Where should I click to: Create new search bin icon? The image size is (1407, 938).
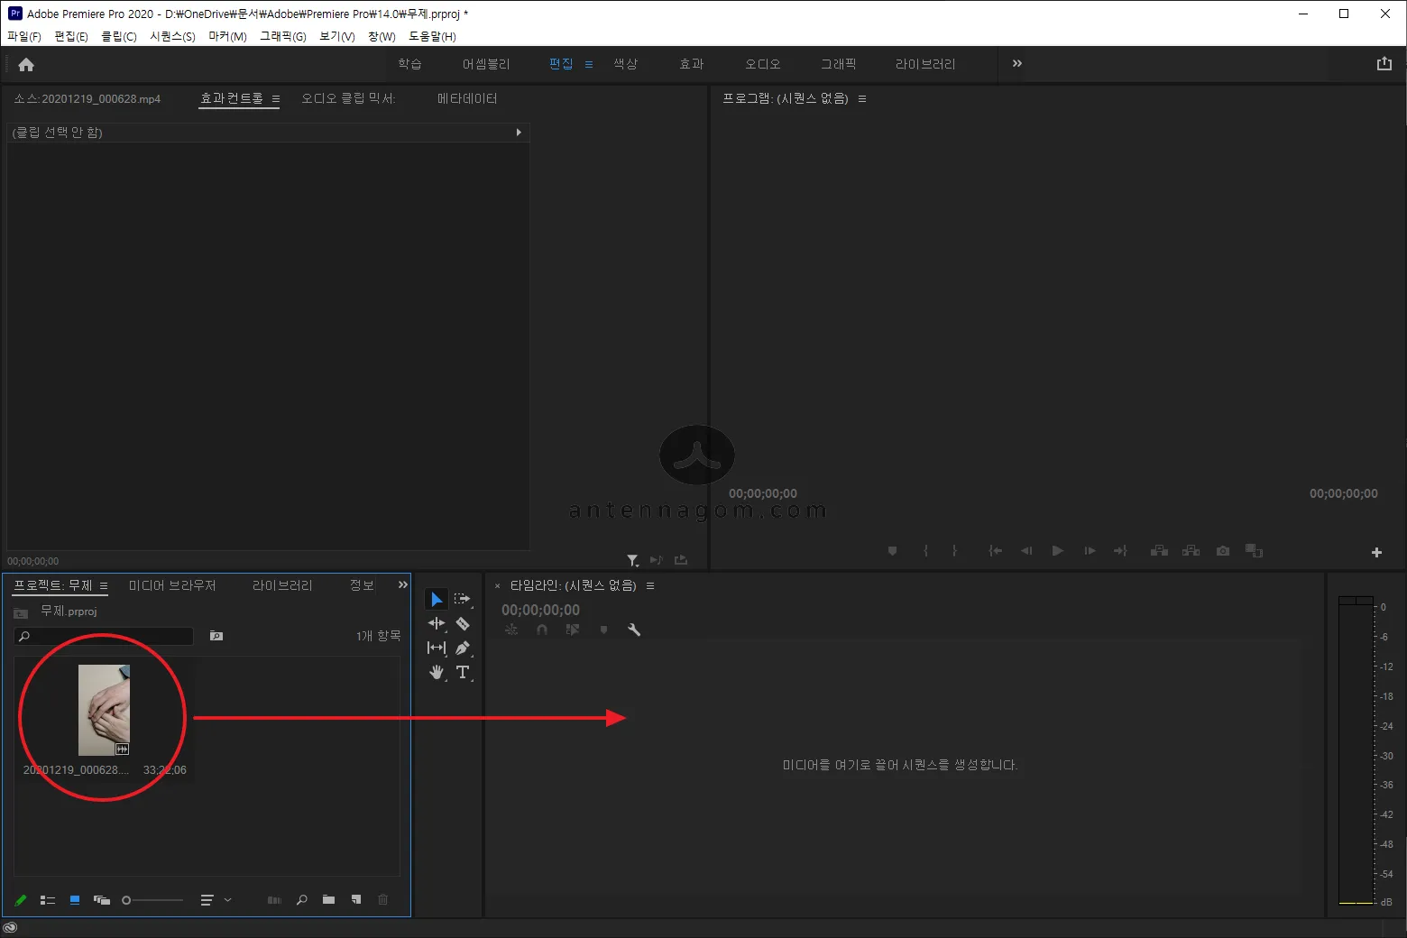pos(216,636)
